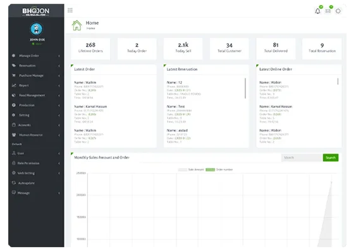Open the Manage Order menu

pos(36,56)
